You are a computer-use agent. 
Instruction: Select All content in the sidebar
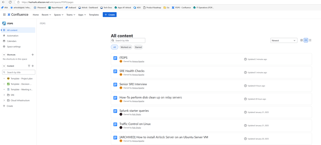point(18,30)
